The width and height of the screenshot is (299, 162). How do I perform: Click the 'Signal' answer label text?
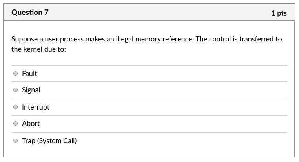coord(31,90)
